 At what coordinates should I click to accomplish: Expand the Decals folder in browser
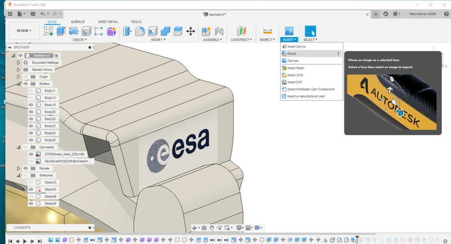18,168
